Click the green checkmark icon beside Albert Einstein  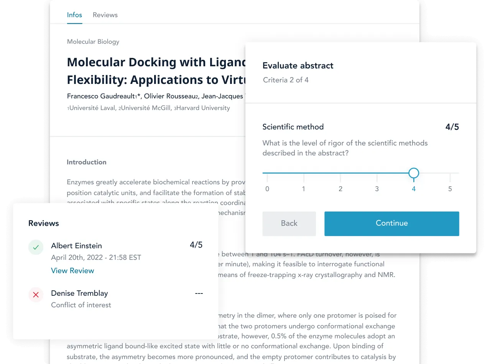coord(36,248)
